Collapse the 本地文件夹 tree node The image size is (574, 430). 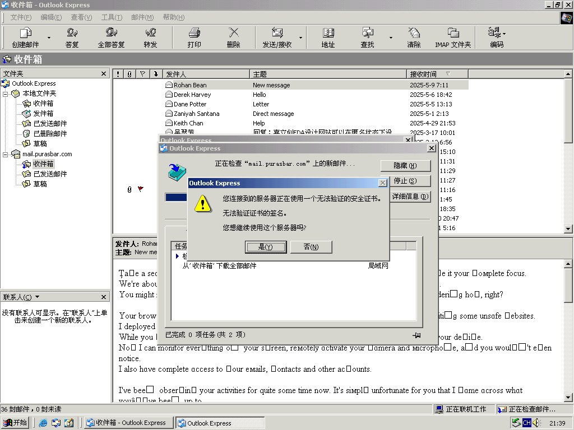pyautogui.click(x=6, y=94)
